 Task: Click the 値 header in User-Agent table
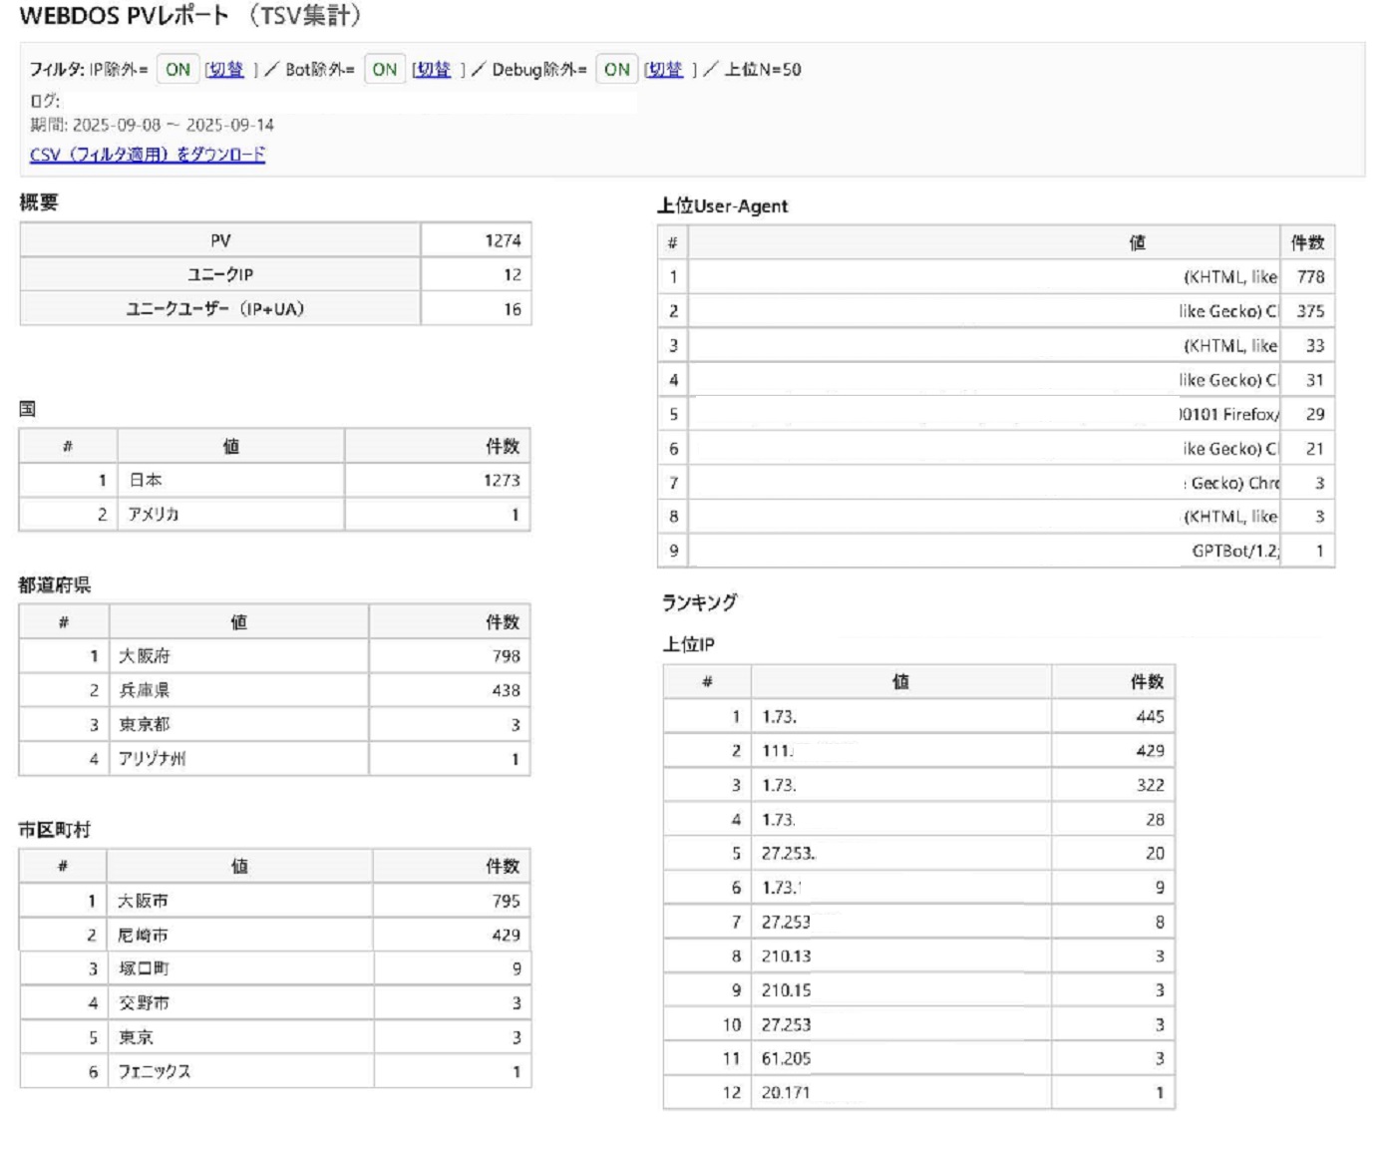point(1137,242)
